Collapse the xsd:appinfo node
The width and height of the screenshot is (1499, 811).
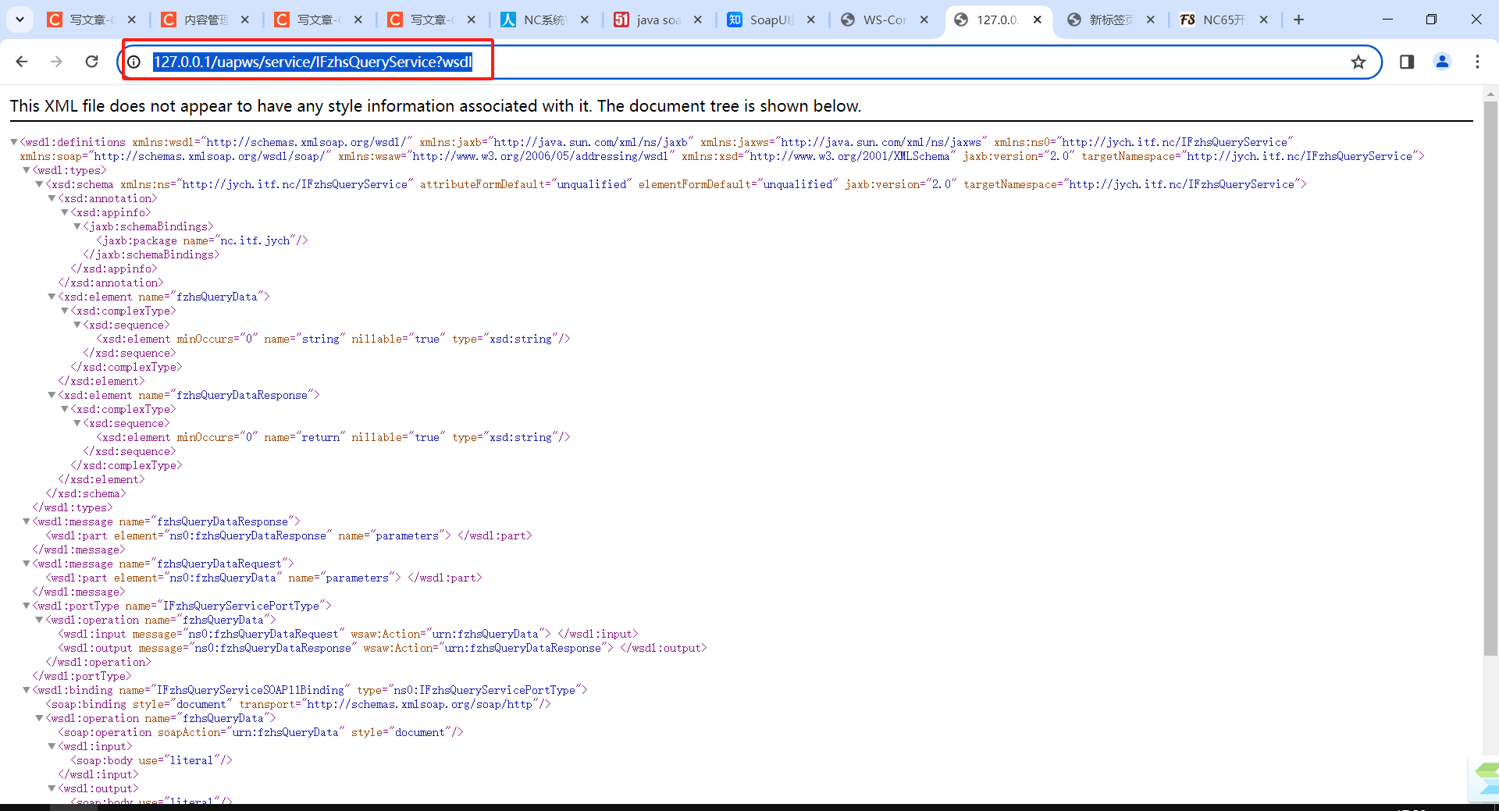(64, 212)
